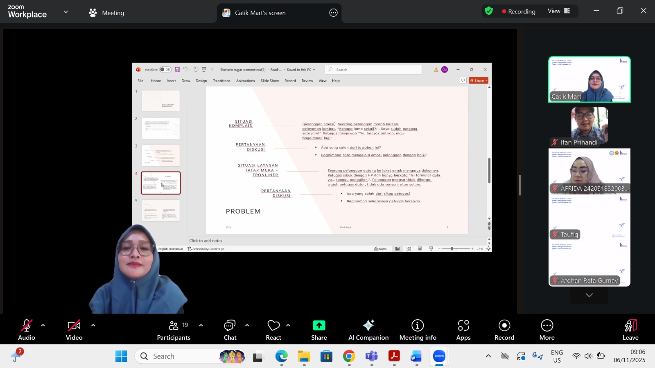Open AI Companion
The width and height of the screenshot is (655, 368).
pyautogui.click(x=368, y=330)
